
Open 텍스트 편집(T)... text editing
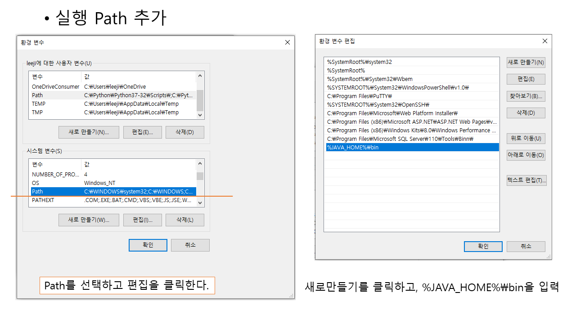[x=526, y=180]
